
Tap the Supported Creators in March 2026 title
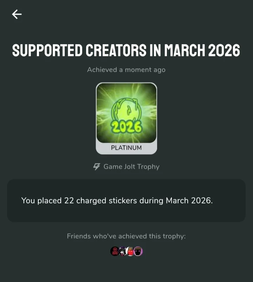126,50
